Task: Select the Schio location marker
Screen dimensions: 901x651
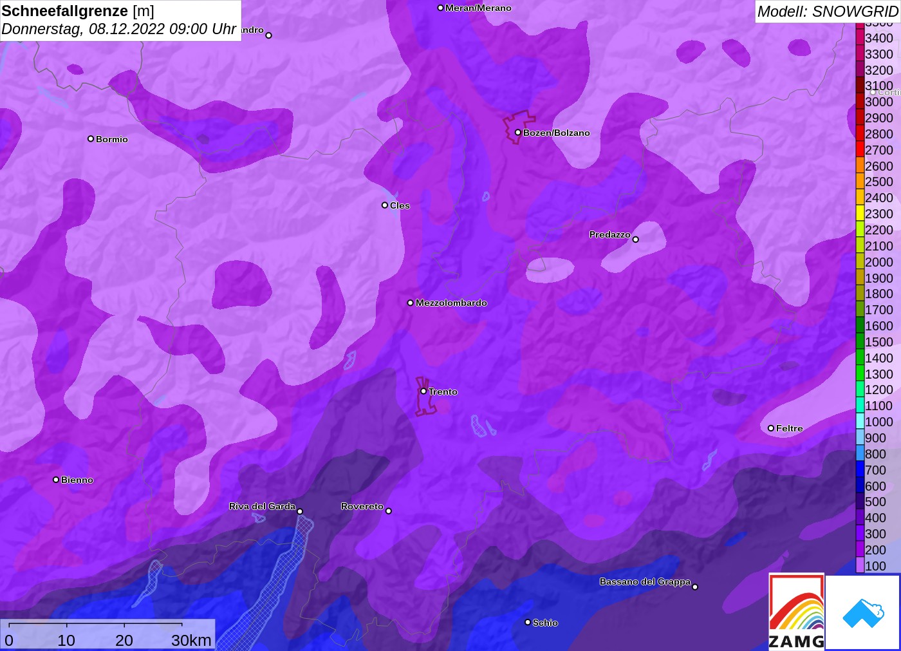Action: point(528,622)
